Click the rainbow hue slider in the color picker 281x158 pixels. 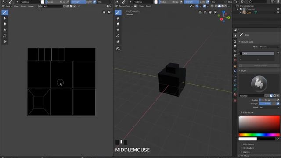pos(259,135)
